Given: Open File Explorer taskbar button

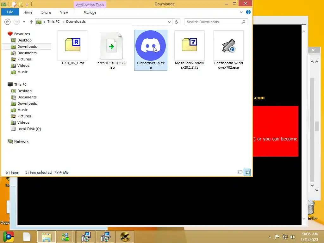Looking at the screenshot, I should tap(47, 237).
